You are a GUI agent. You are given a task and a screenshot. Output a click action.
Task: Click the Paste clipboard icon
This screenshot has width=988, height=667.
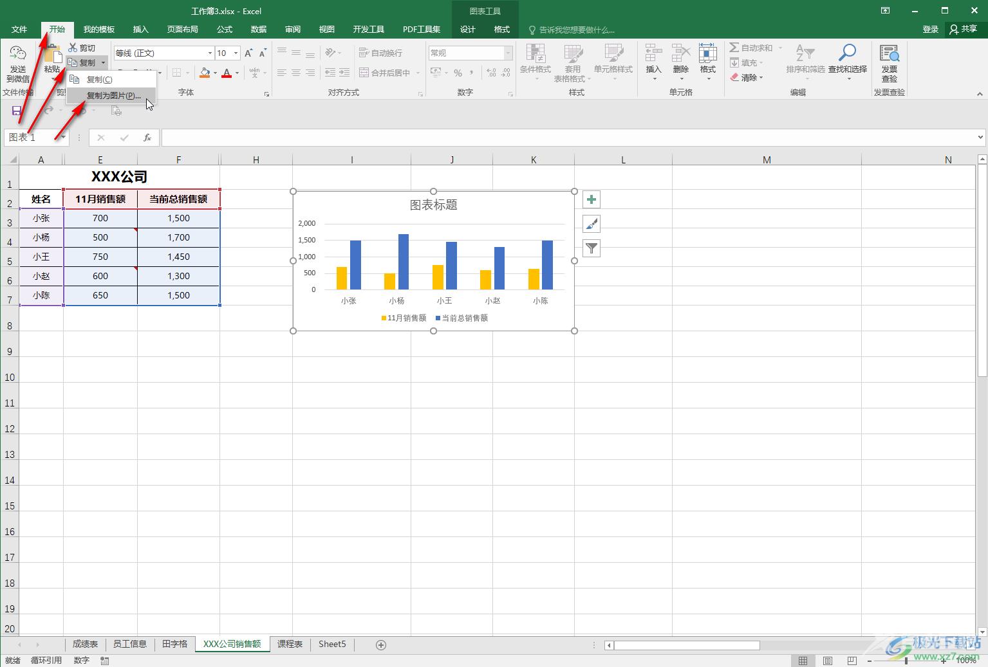click(x=52, y=54)
